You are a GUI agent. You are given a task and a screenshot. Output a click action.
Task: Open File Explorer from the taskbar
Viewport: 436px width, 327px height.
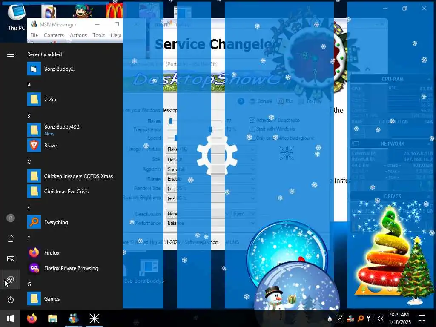click(x=52, y=318)
